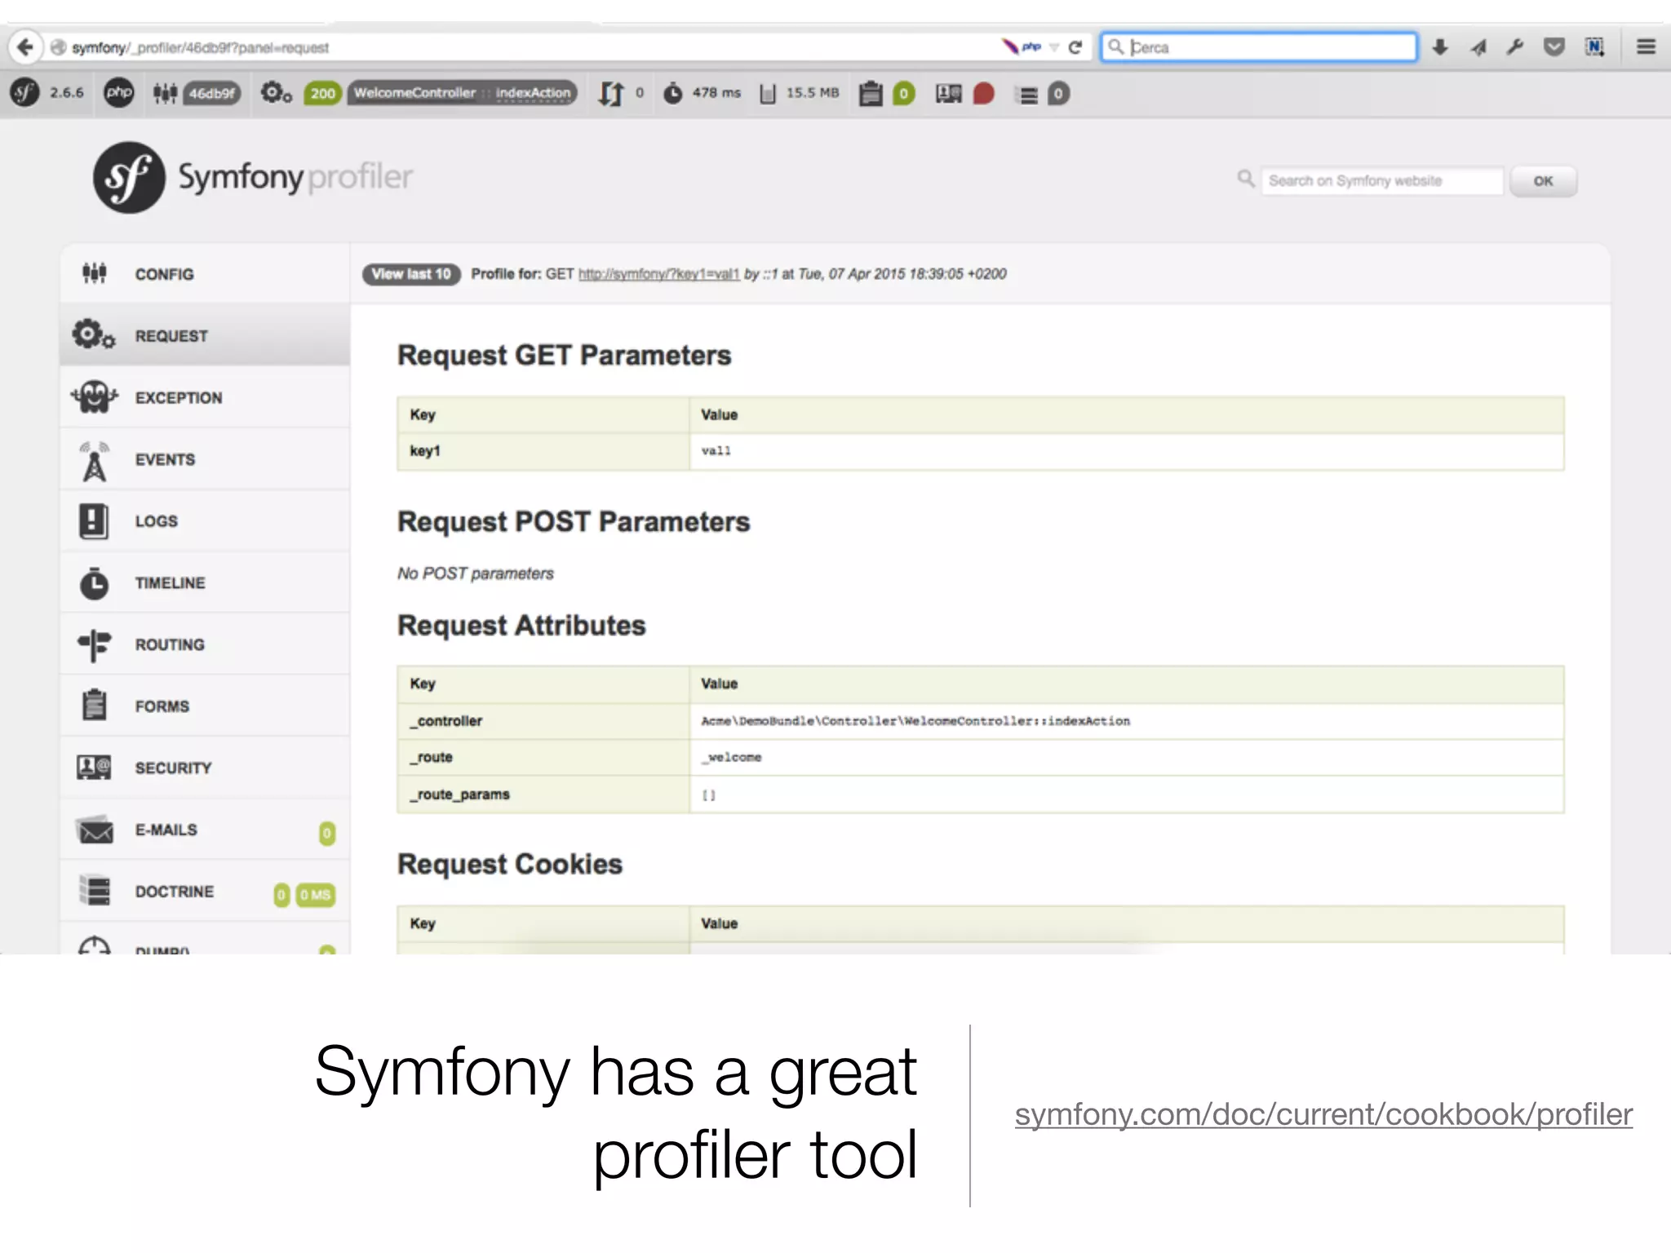Click the WelcomeController::indexAction value cell

1127,721
